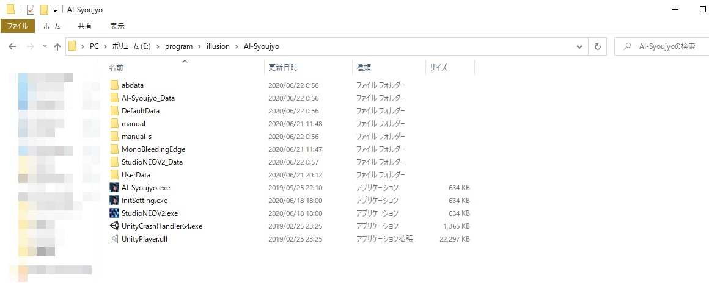This screenshot has height=283, width=709.
Task: Select the AI-Syoujyo.exe file name
Action: [145, 187]
